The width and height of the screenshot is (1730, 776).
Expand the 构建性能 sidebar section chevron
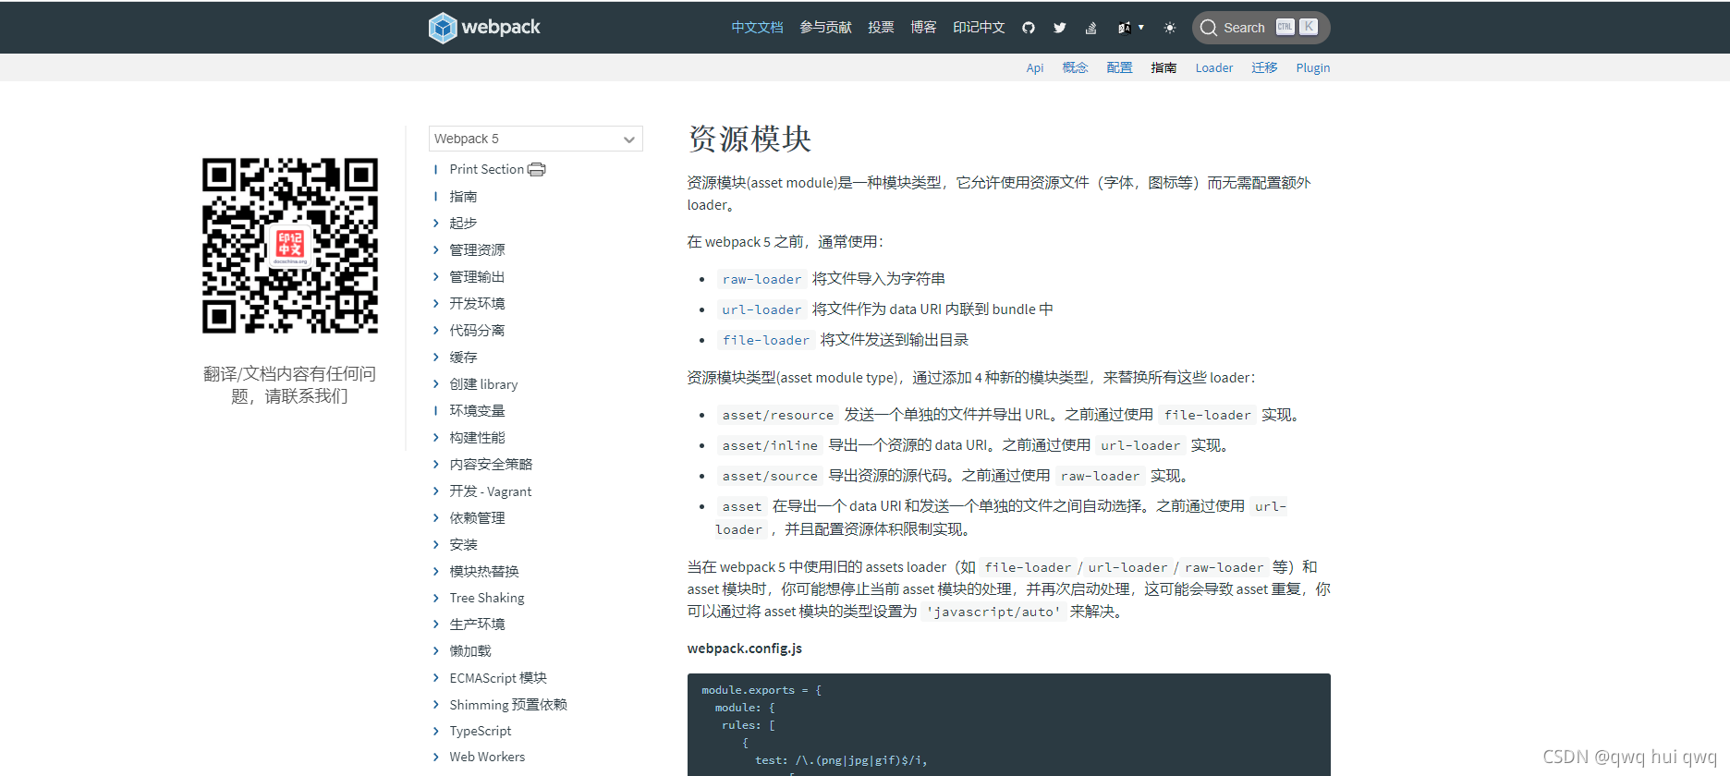(436, 437)
